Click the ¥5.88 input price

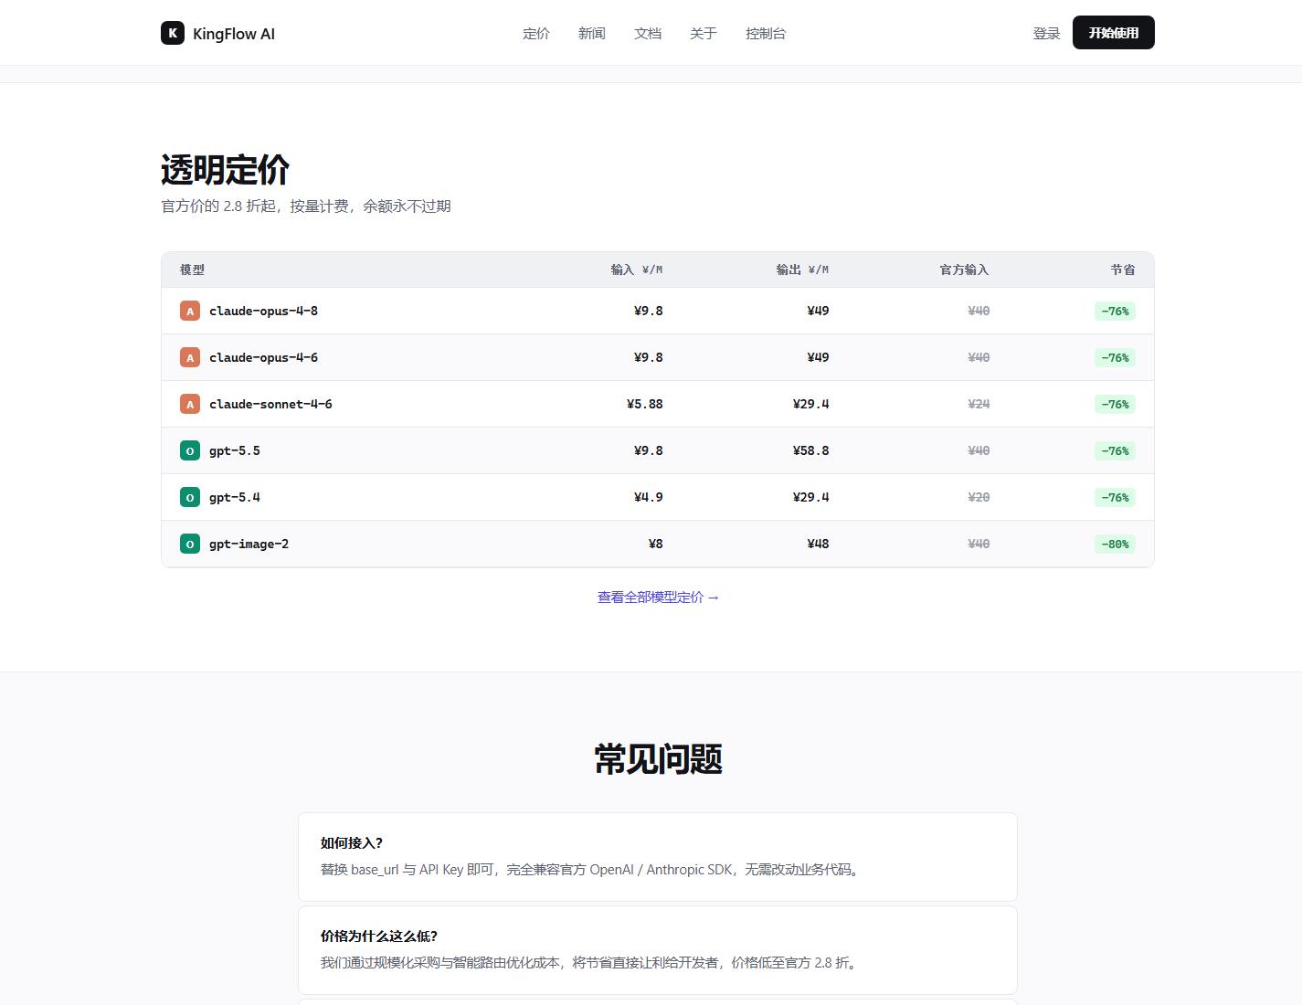tap(645, 404)
